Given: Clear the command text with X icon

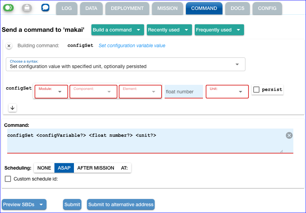Looking at the screenshot, I should point(289,135).
